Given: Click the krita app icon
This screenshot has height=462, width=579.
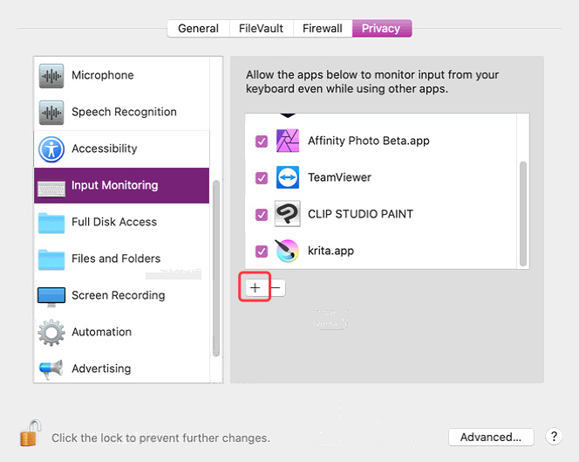Looking at the screenshot, I should pyautogui.click(x=287, y=251).
